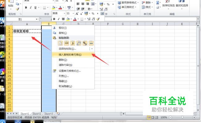Choose Paste Formulas fx option

(x=73, y=43)
